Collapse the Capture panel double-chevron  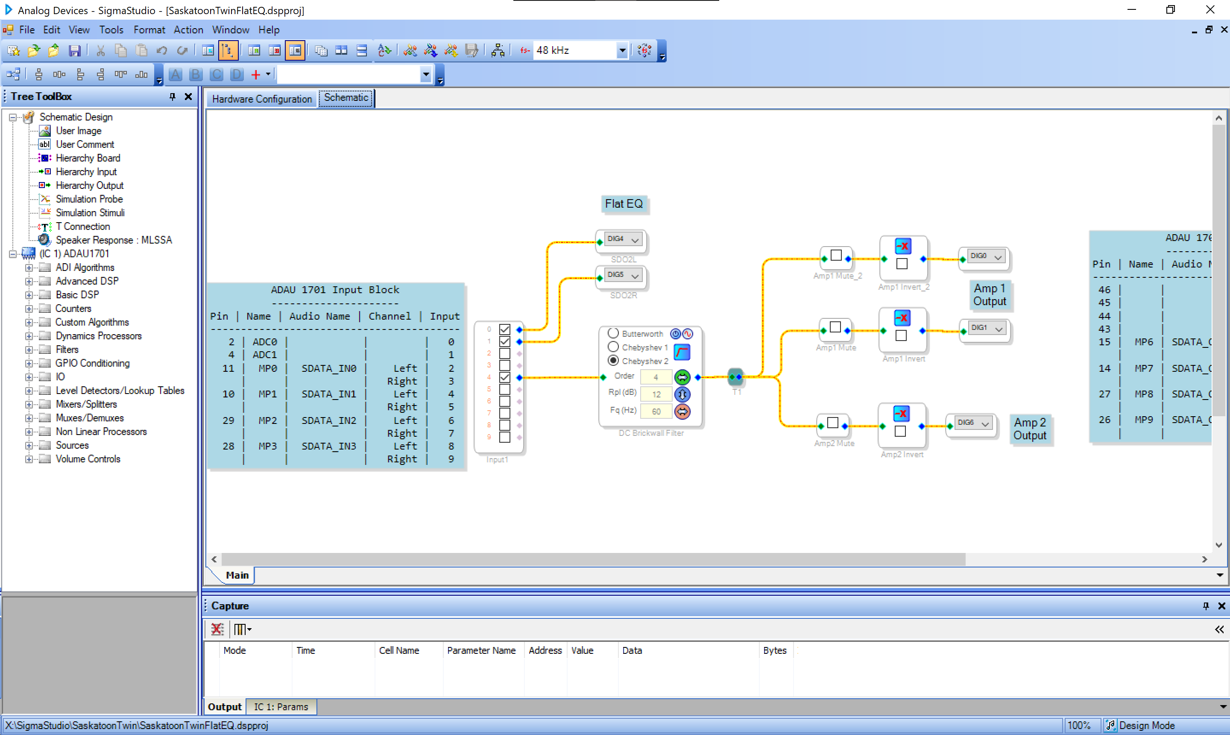tap(1219, 629)
